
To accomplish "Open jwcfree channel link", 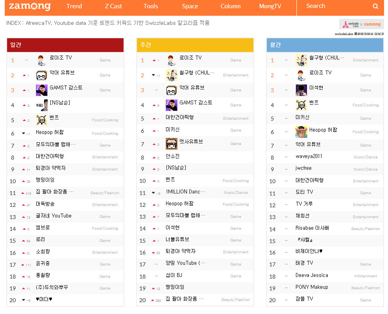I will [304, 168].
